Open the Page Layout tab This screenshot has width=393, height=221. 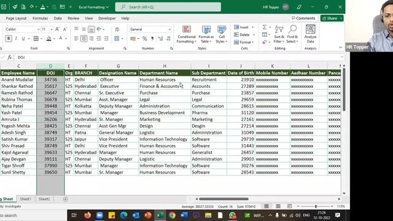pos(17,18)
